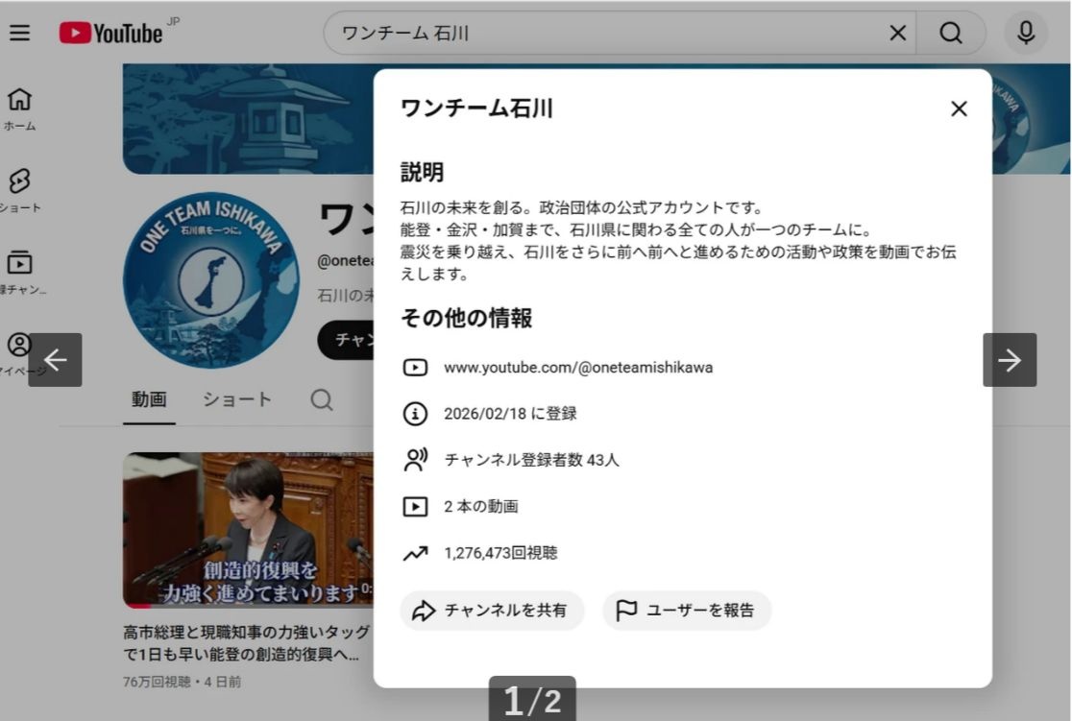This screenshot has height=721, width=1072.
Task: Search within channel using magnifier icon
Action: [322, 400]
